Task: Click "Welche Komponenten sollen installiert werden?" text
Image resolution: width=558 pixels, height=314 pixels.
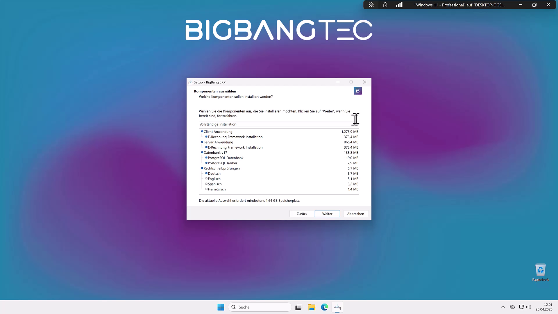Action: pyautogui.click(x=236, y=97)
